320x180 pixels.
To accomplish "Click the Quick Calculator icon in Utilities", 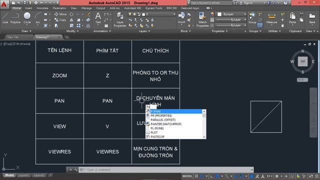I will click(x=282, y=25).
